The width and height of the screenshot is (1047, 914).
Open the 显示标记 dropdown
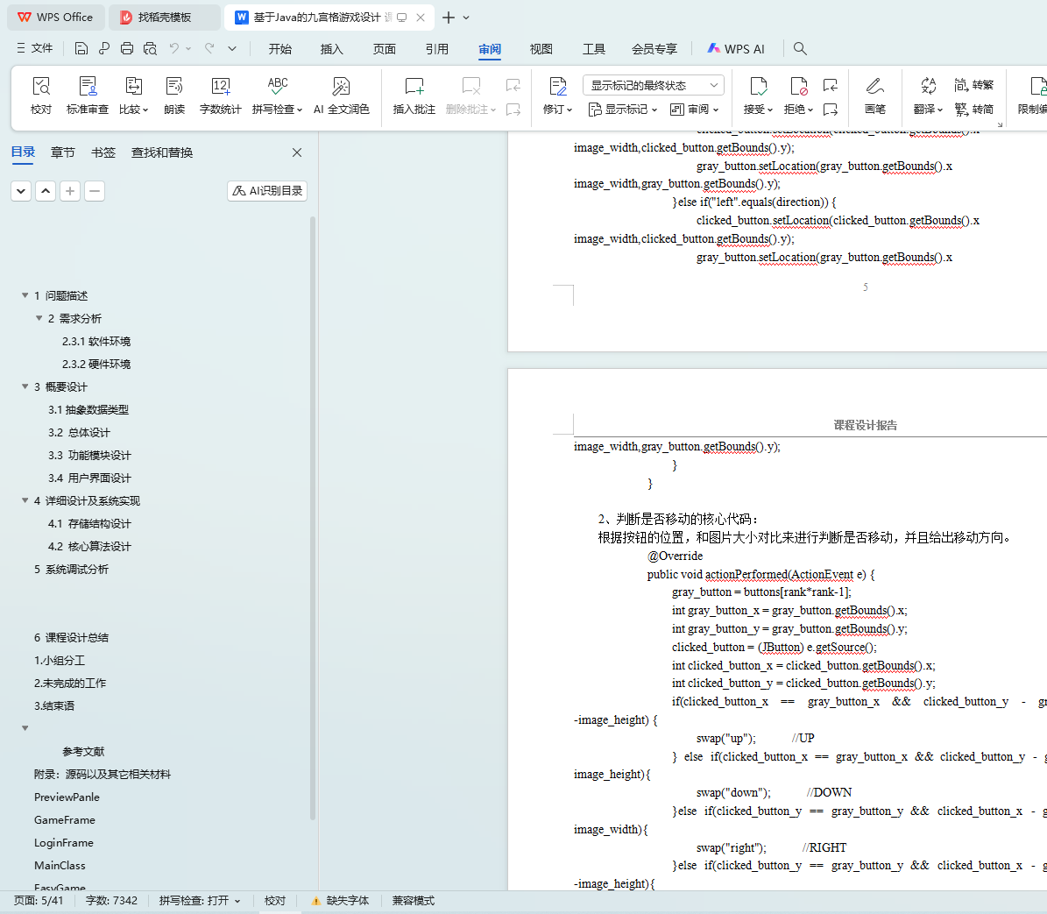[x=623, y=109]
